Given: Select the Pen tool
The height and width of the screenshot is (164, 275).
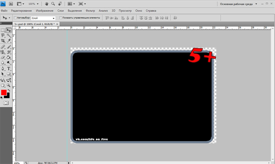Looking at the screenshot, I should [x=3, y=69].
